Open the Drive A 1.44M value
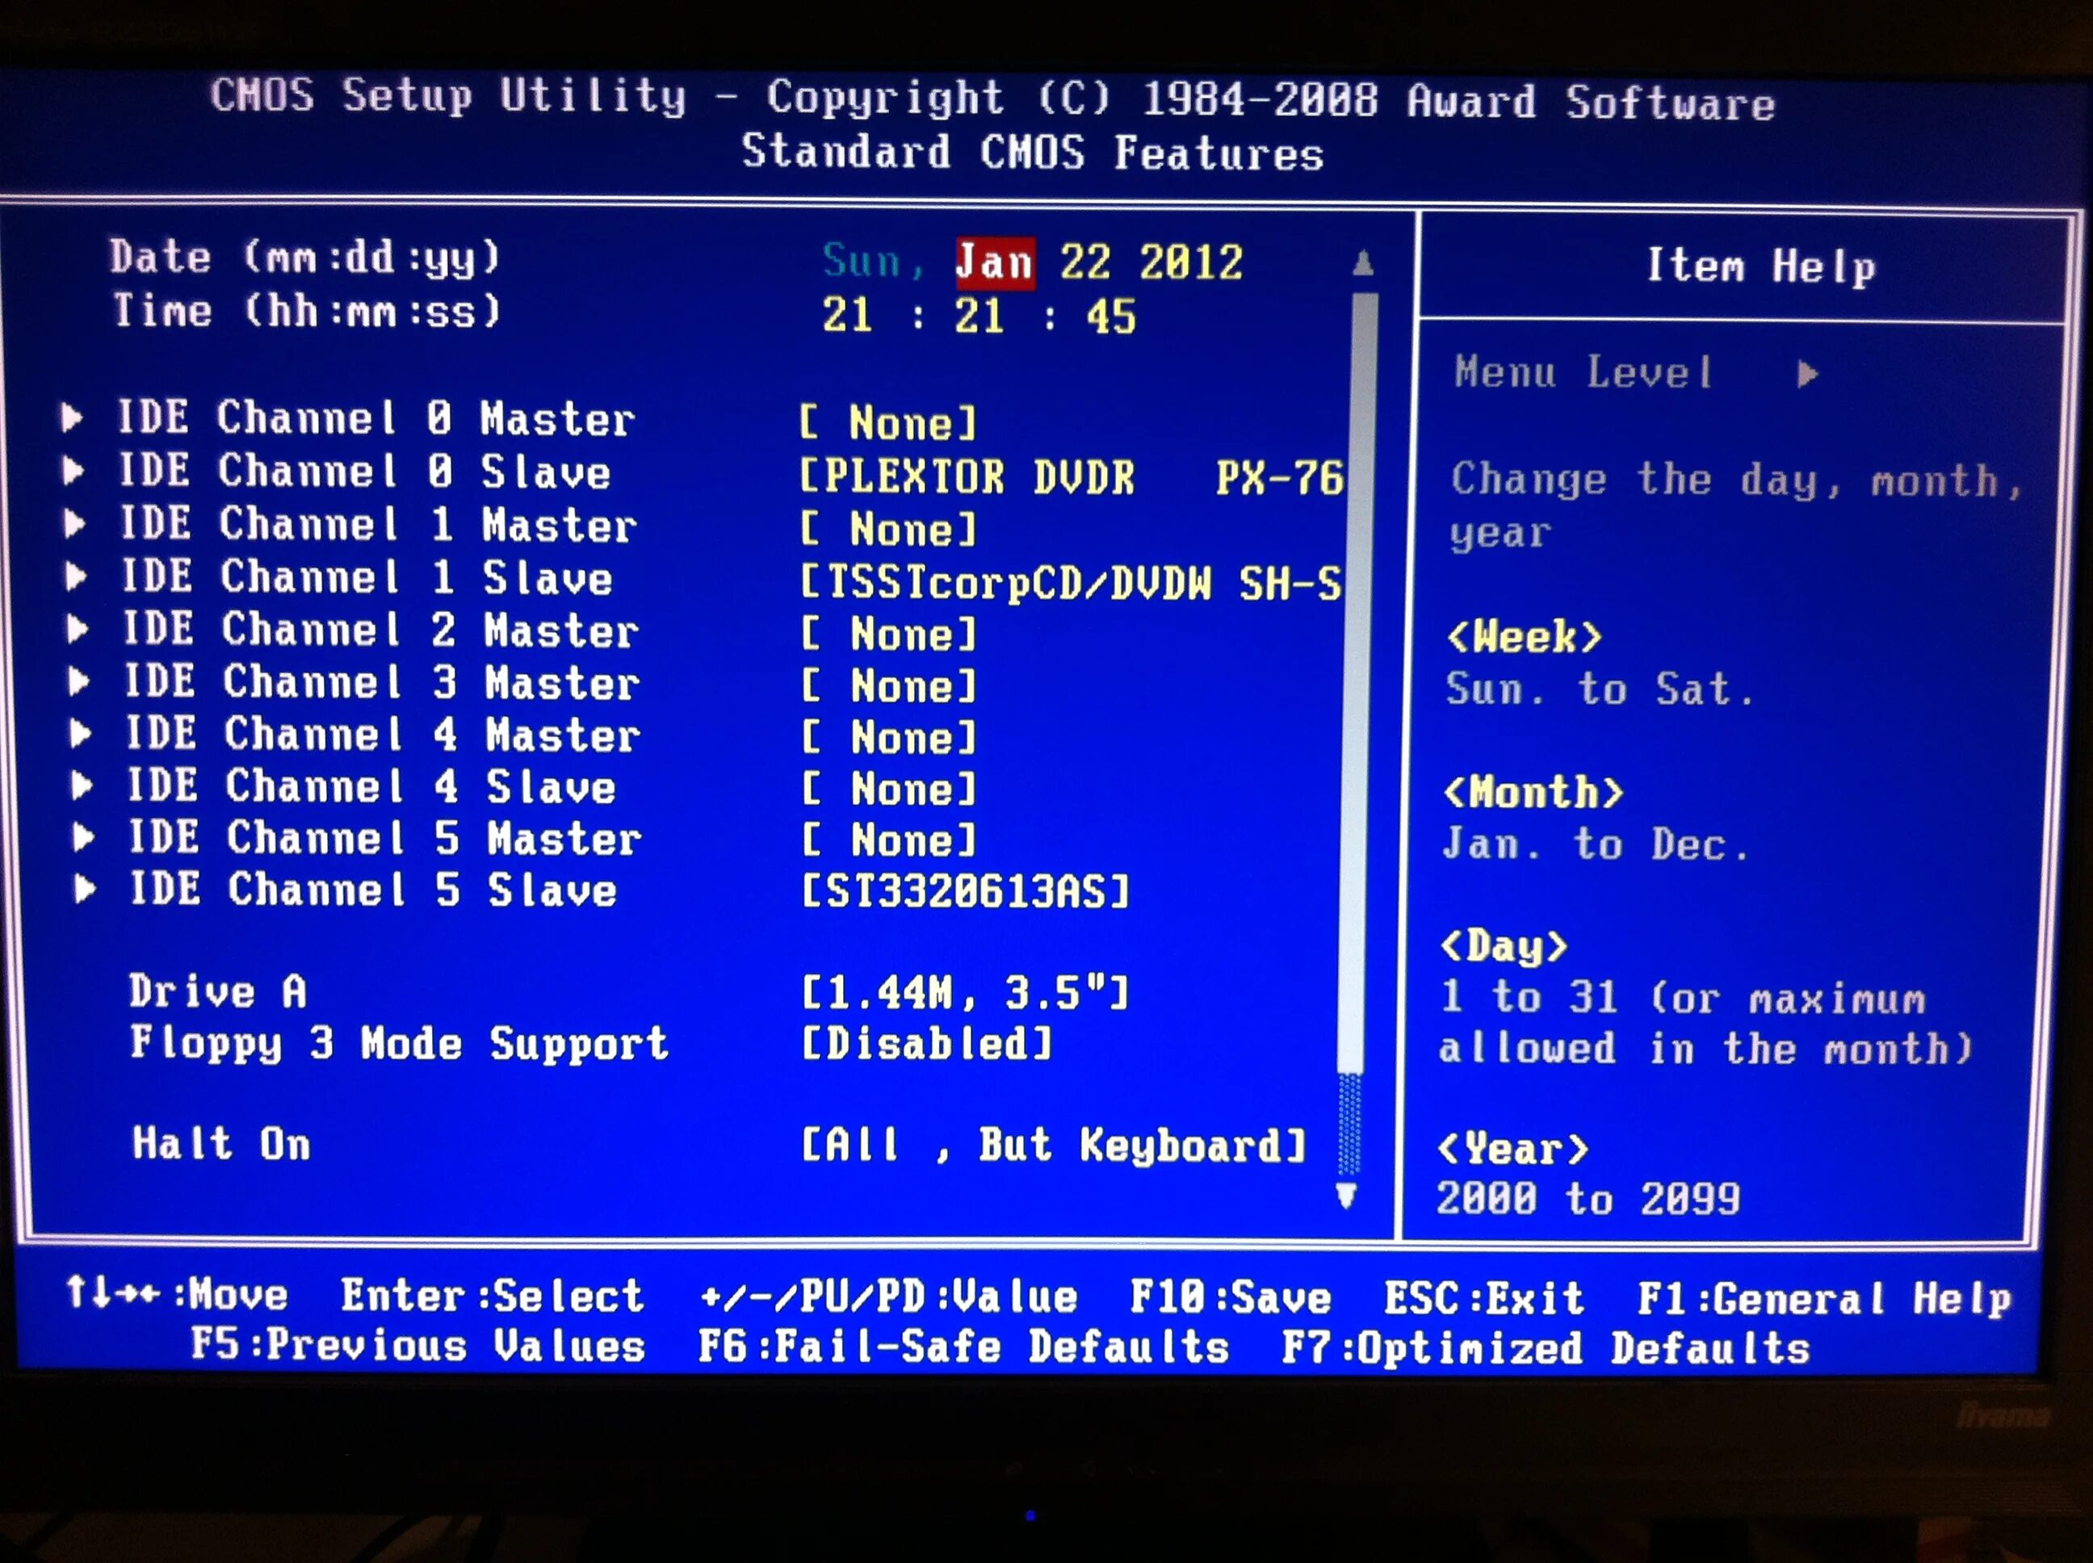 tap(964, 992)
